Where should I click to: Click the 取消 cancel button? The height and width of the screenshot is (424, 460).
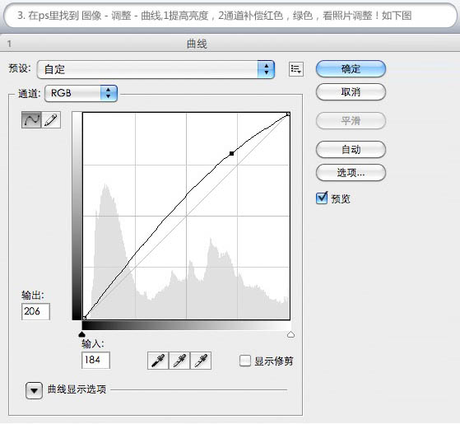click(x=351, y=92)
